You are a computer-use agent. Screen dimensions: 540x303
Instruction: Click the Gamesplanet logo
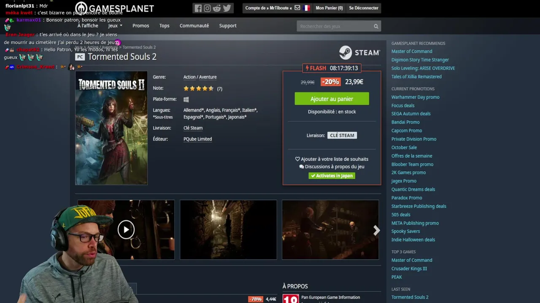[x=114, y=8]
